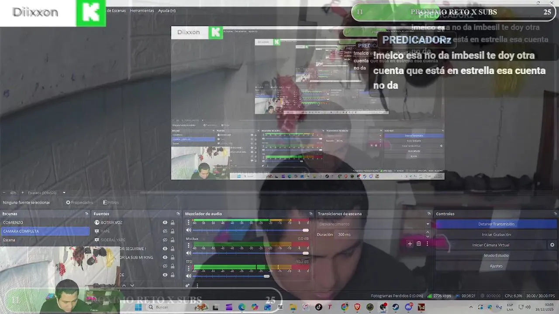Move selected source down with arrow
Viewport: 559px width, 314px height.
coord(132,285)
